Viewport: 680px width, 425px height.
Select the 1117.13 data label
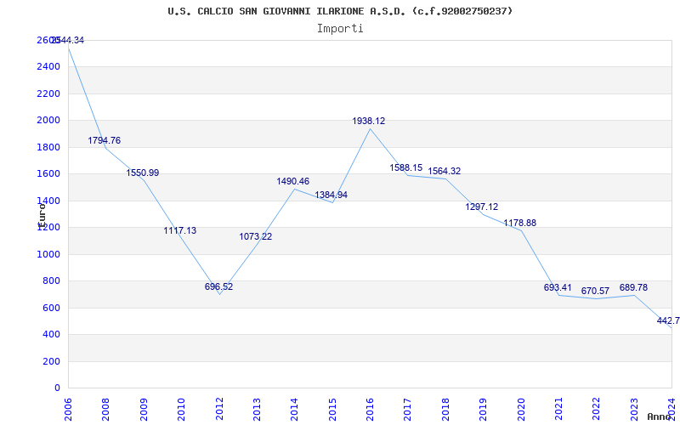(x=180, y=230)
